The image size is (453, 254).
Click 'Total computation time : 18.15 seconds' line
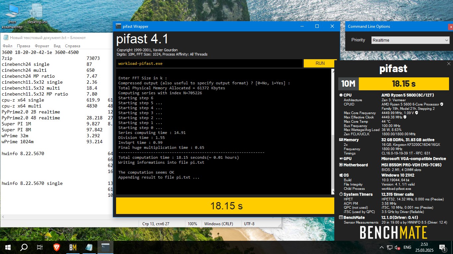[178, 157]
